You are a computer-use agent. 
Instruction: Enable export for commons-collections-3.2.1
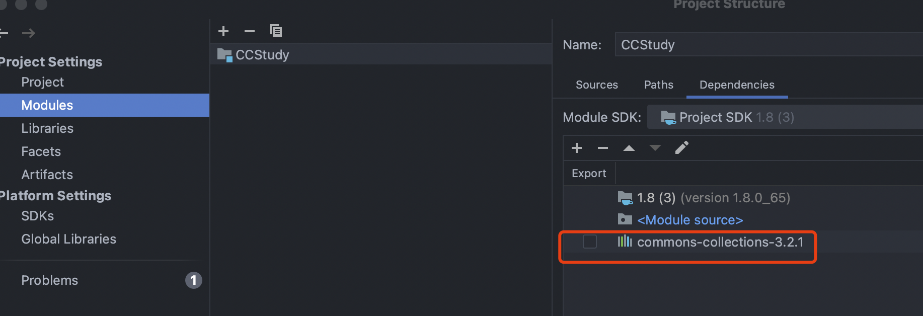tap(590, 242)
